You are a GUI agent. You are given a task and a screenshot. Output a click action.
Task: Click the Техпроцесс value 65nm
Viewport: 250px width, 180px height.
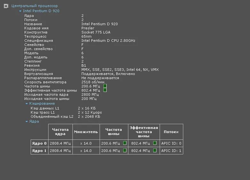(87, 36)
